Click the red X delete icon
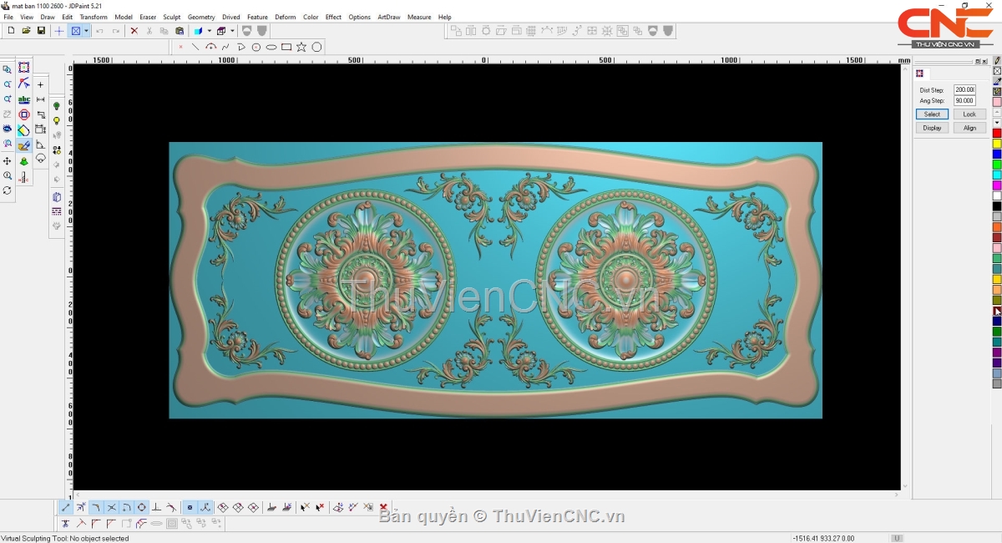Screen dimensions: 1002x543 click(134, 31)
